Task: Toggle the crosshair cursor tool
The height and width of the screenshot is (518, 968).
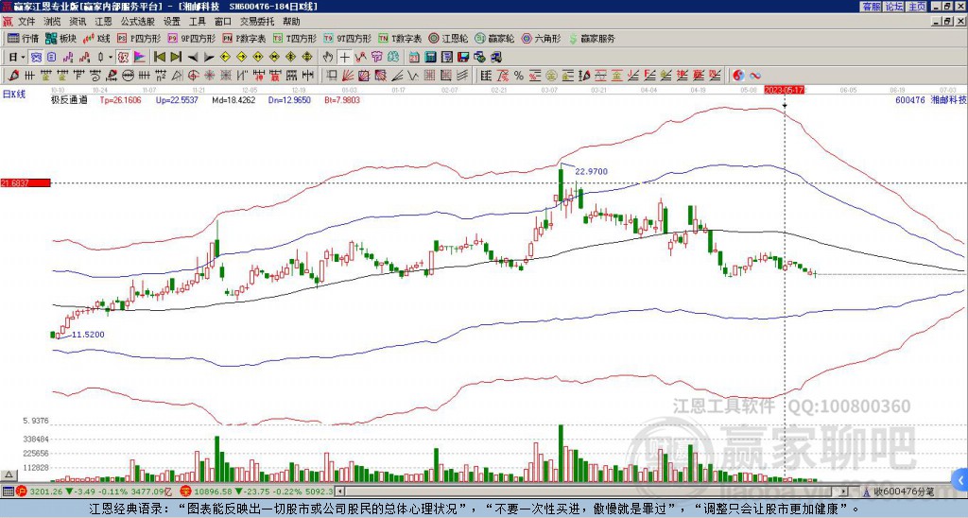Action: (x=344, y=57)
